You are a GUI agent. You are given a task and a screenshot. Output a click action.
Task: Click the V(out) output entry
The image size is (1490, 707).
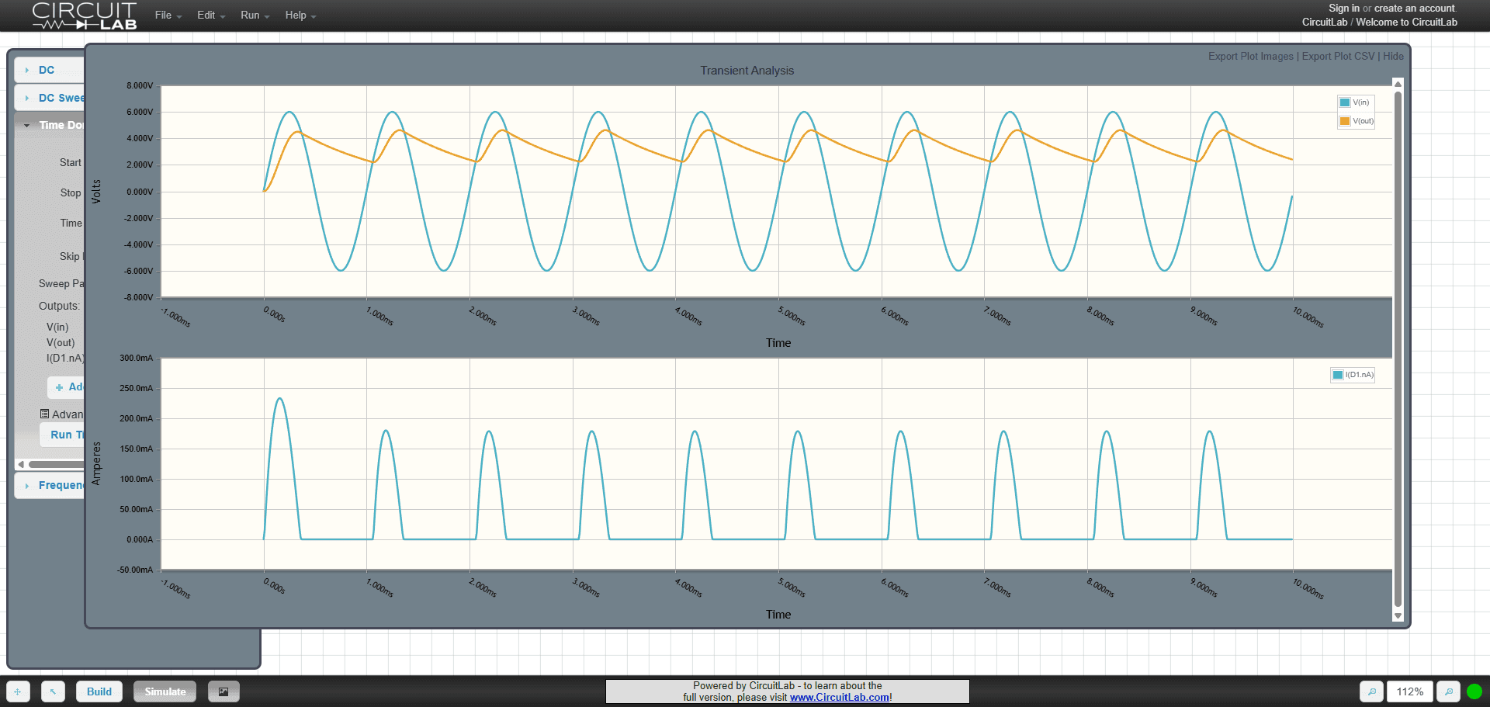click(x=61, y=343)
